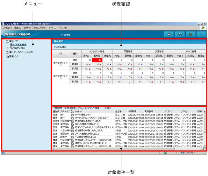Click the document icon in the list header

72,112
